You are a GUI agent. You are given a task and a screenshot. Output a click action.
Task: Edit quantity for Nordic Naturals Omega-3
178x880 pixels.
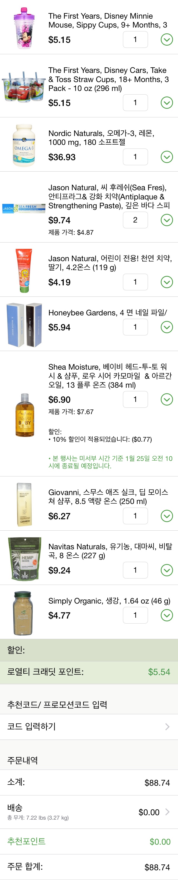pyautogui.click(x=135, y=157)
